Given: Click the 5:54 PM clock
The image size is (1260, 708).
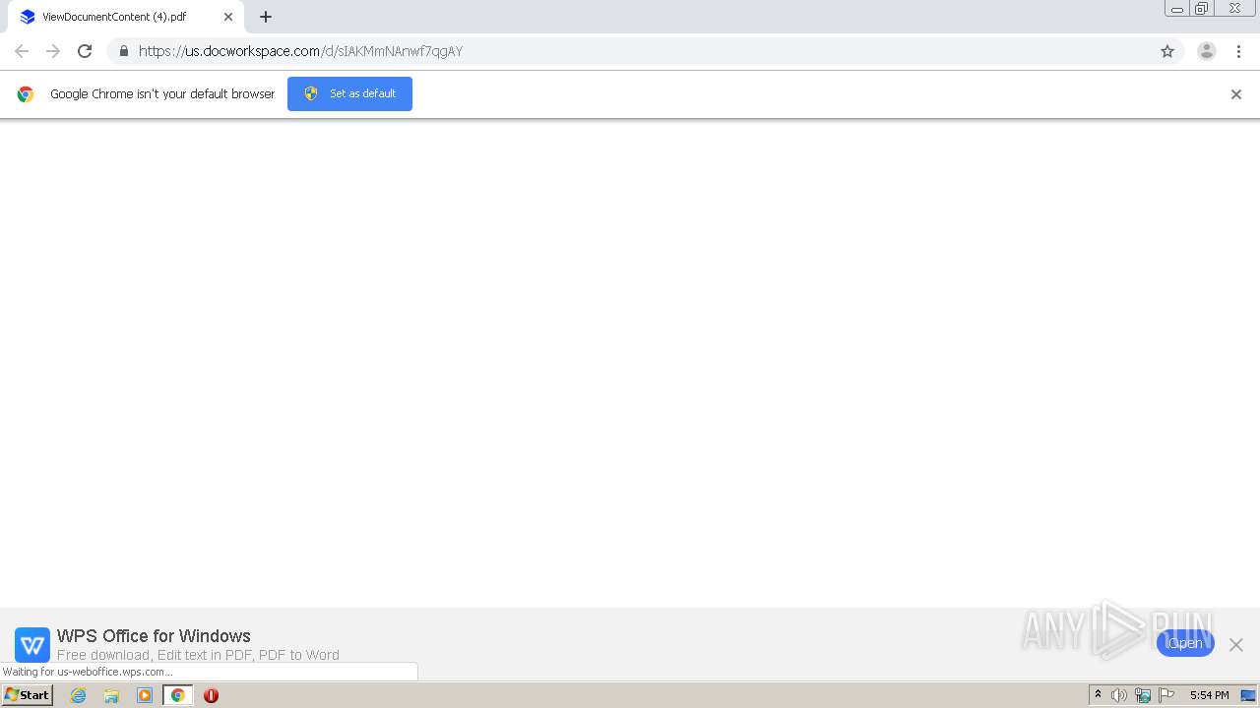Looking at the screenshot, I should [x=1209, y=695].
